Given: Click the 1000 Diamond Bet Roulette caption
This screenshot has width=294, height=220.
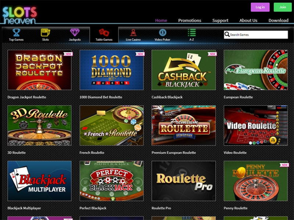Looking at the screenshot, I should click(x=101, y=97).
